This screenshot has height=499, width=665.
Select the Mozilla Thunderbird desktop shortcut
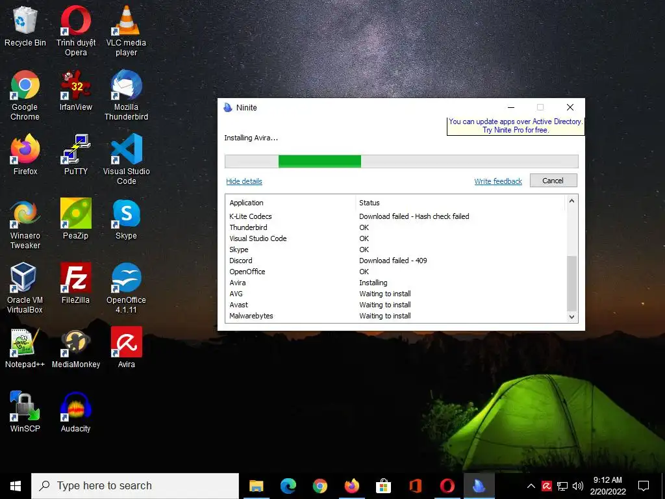126,95
